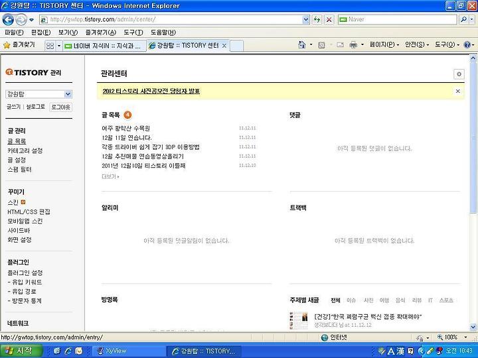478x358 pixels.
Task: Open the 페이지(P) menu
Action: (x=384, y=45)
